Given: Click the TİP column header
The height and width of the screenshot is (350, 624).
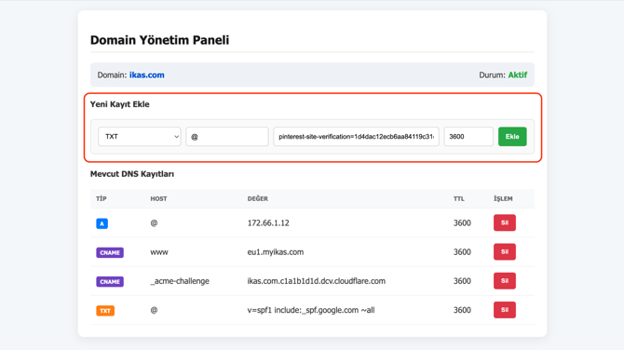Looking at the screenshot, I should [x=102, y=198].
